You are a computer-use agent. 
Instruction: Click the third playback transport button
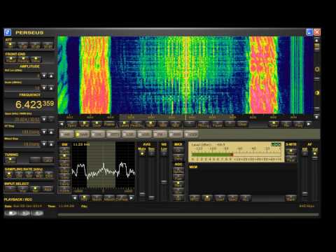[38, 213]
